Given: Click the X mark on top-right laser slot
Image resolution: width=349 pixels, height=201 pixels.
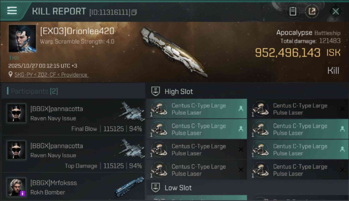Looking at the screenshot, I should (342, 109).
